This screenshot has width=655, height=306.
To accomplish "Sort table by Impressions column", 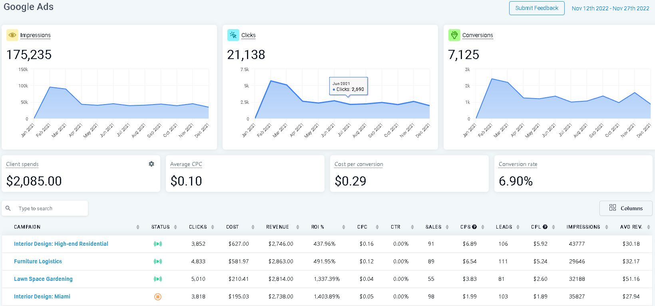I will click(x=607, y=227).
